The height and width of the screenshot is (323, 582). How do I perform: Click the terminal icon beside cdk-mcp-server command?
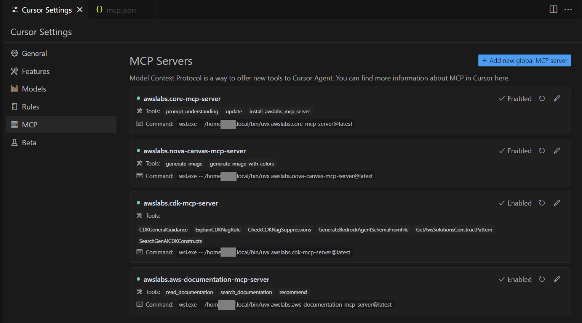(x=139, y=252)
